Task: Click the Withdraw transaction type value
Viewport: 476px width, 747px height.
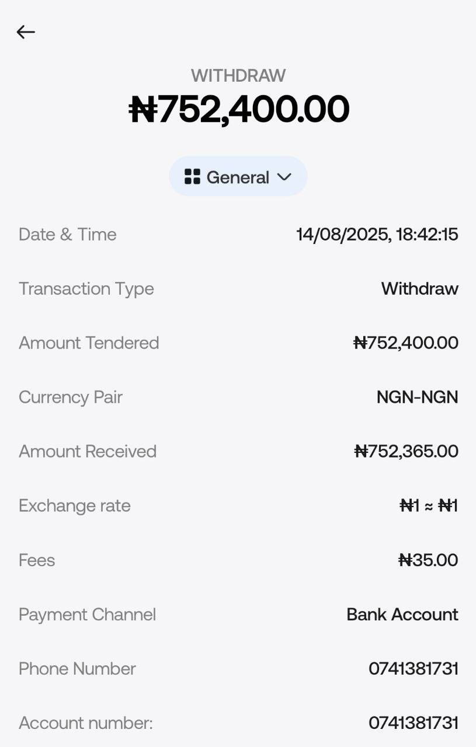Action: coord(420,289)
